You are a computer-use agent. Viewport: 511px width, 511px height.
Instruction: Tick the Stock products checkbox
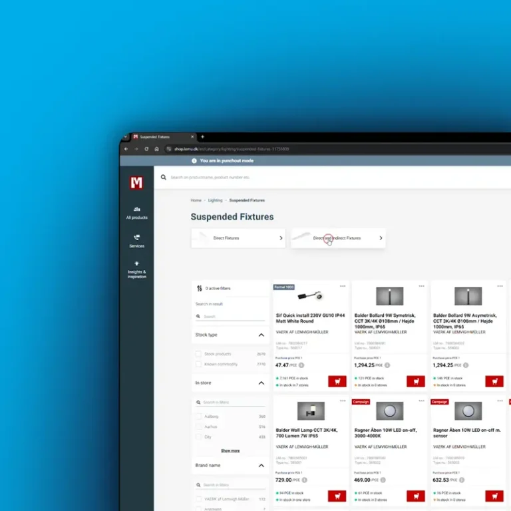198,354
